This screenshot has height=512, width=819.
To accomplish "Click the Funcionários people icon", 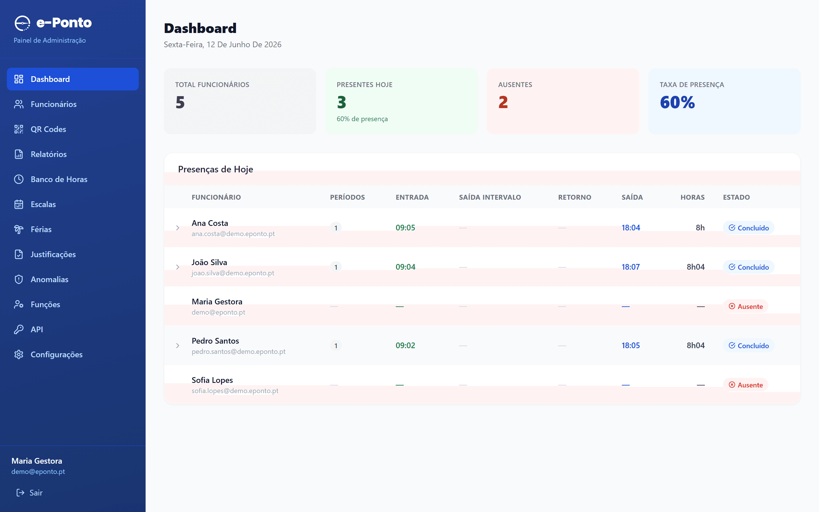I will (18, 104).
